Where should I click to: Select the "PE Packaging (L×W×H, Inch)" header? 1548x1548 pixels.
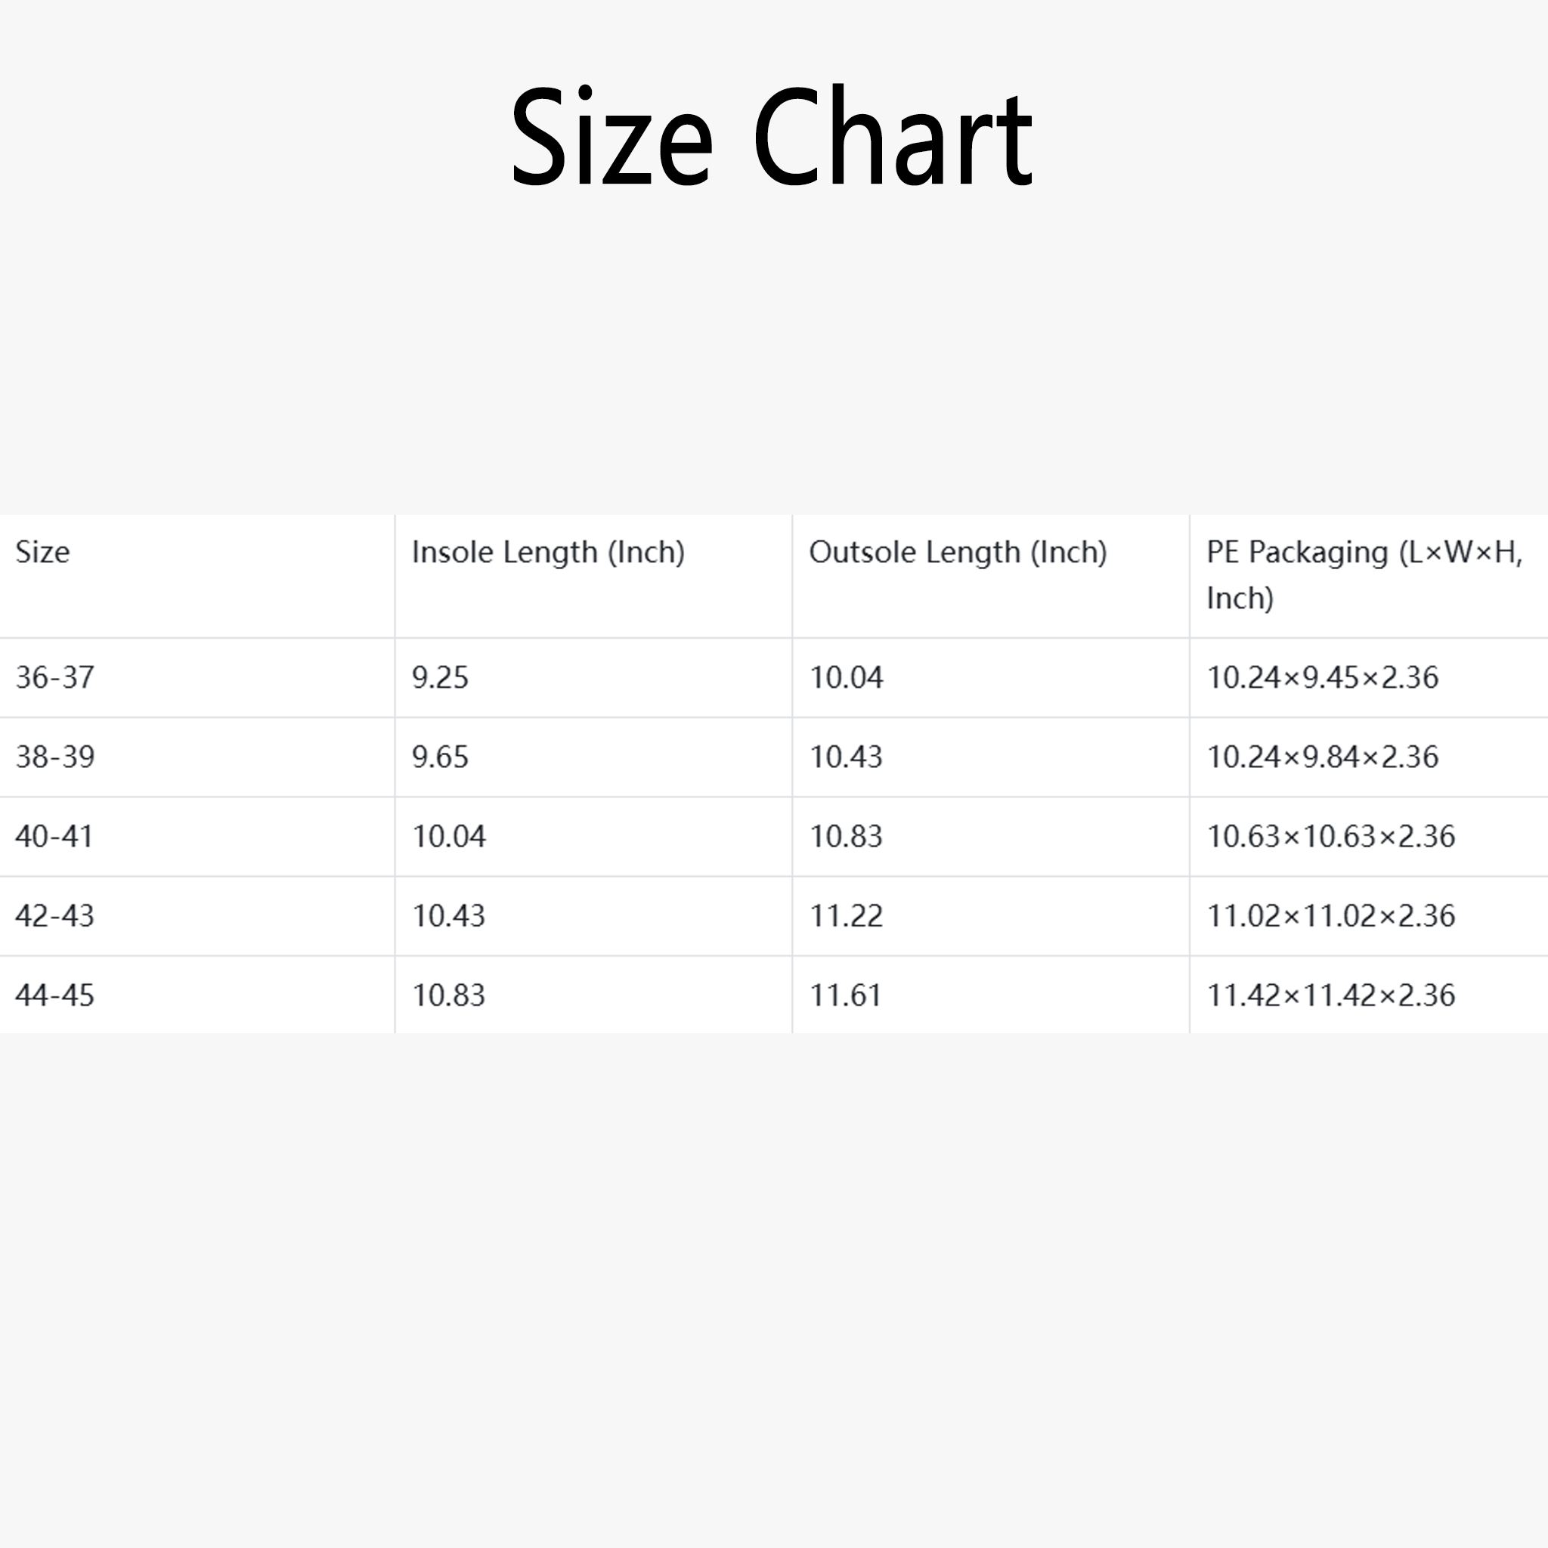click(x=1364, y=574)
